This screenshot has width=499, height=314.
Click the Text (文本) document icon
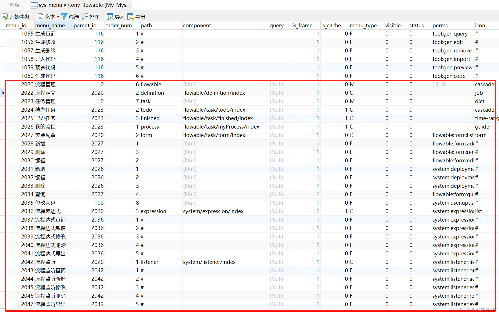point(40,17)
